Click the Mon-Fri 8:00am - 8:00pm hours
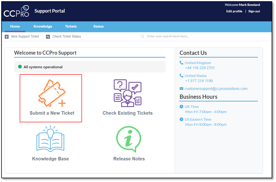276x182 pixels. click(206, 124)
